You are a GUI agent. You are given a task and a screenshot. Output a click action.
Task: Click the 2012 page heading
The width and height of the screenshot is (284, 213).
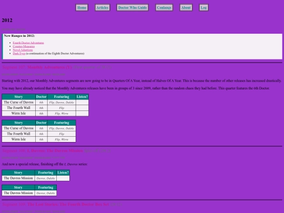7,21
